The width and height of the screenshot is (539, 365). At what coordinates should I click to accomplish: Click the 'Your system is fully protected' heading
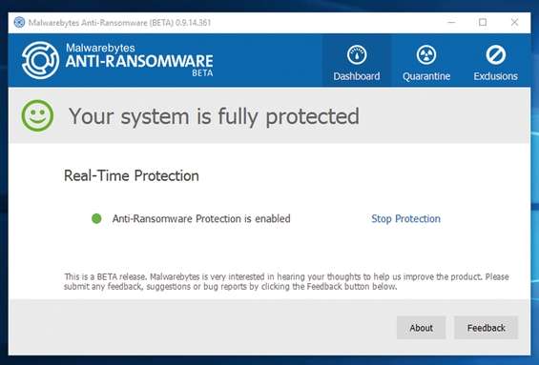(214, 117)
